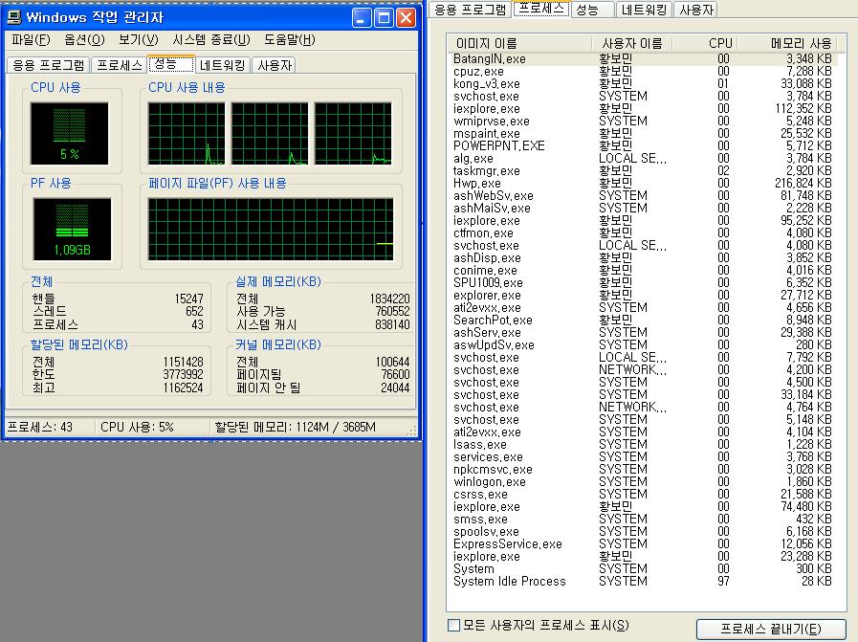The width and height of the screenshot is (858, 642).
Task: Select ashWebSv.exe process row
Action: (x=644, y=195)
